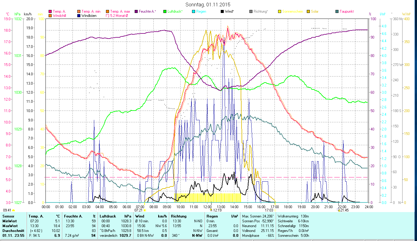The image size is (417, 241).
Task: Click the Wind table column header
Action: (x=140, y=216)
